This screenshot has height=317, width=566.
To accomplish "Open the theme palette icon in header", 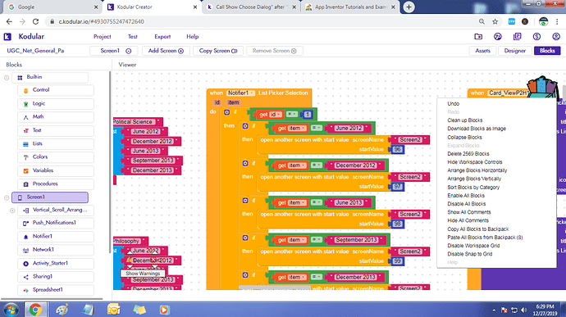I will pos(498,36).
